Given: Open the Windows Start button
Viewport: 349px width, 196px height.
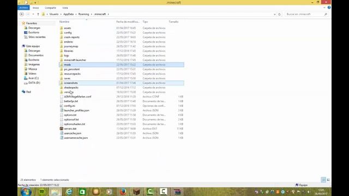Looking at the screenshot, I should [x=26, y=192].
